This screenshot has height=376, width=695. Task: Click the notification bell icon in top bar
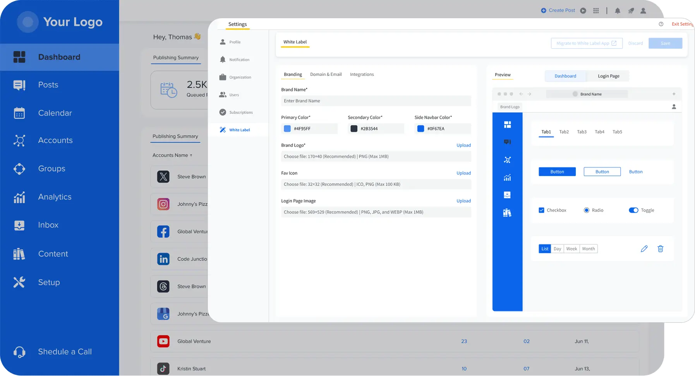pos(618,11)
